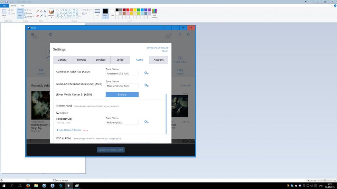Open settings gear for Amanero USB ASIO zone
Screen dimensions: 337x189
click(146, 73)
